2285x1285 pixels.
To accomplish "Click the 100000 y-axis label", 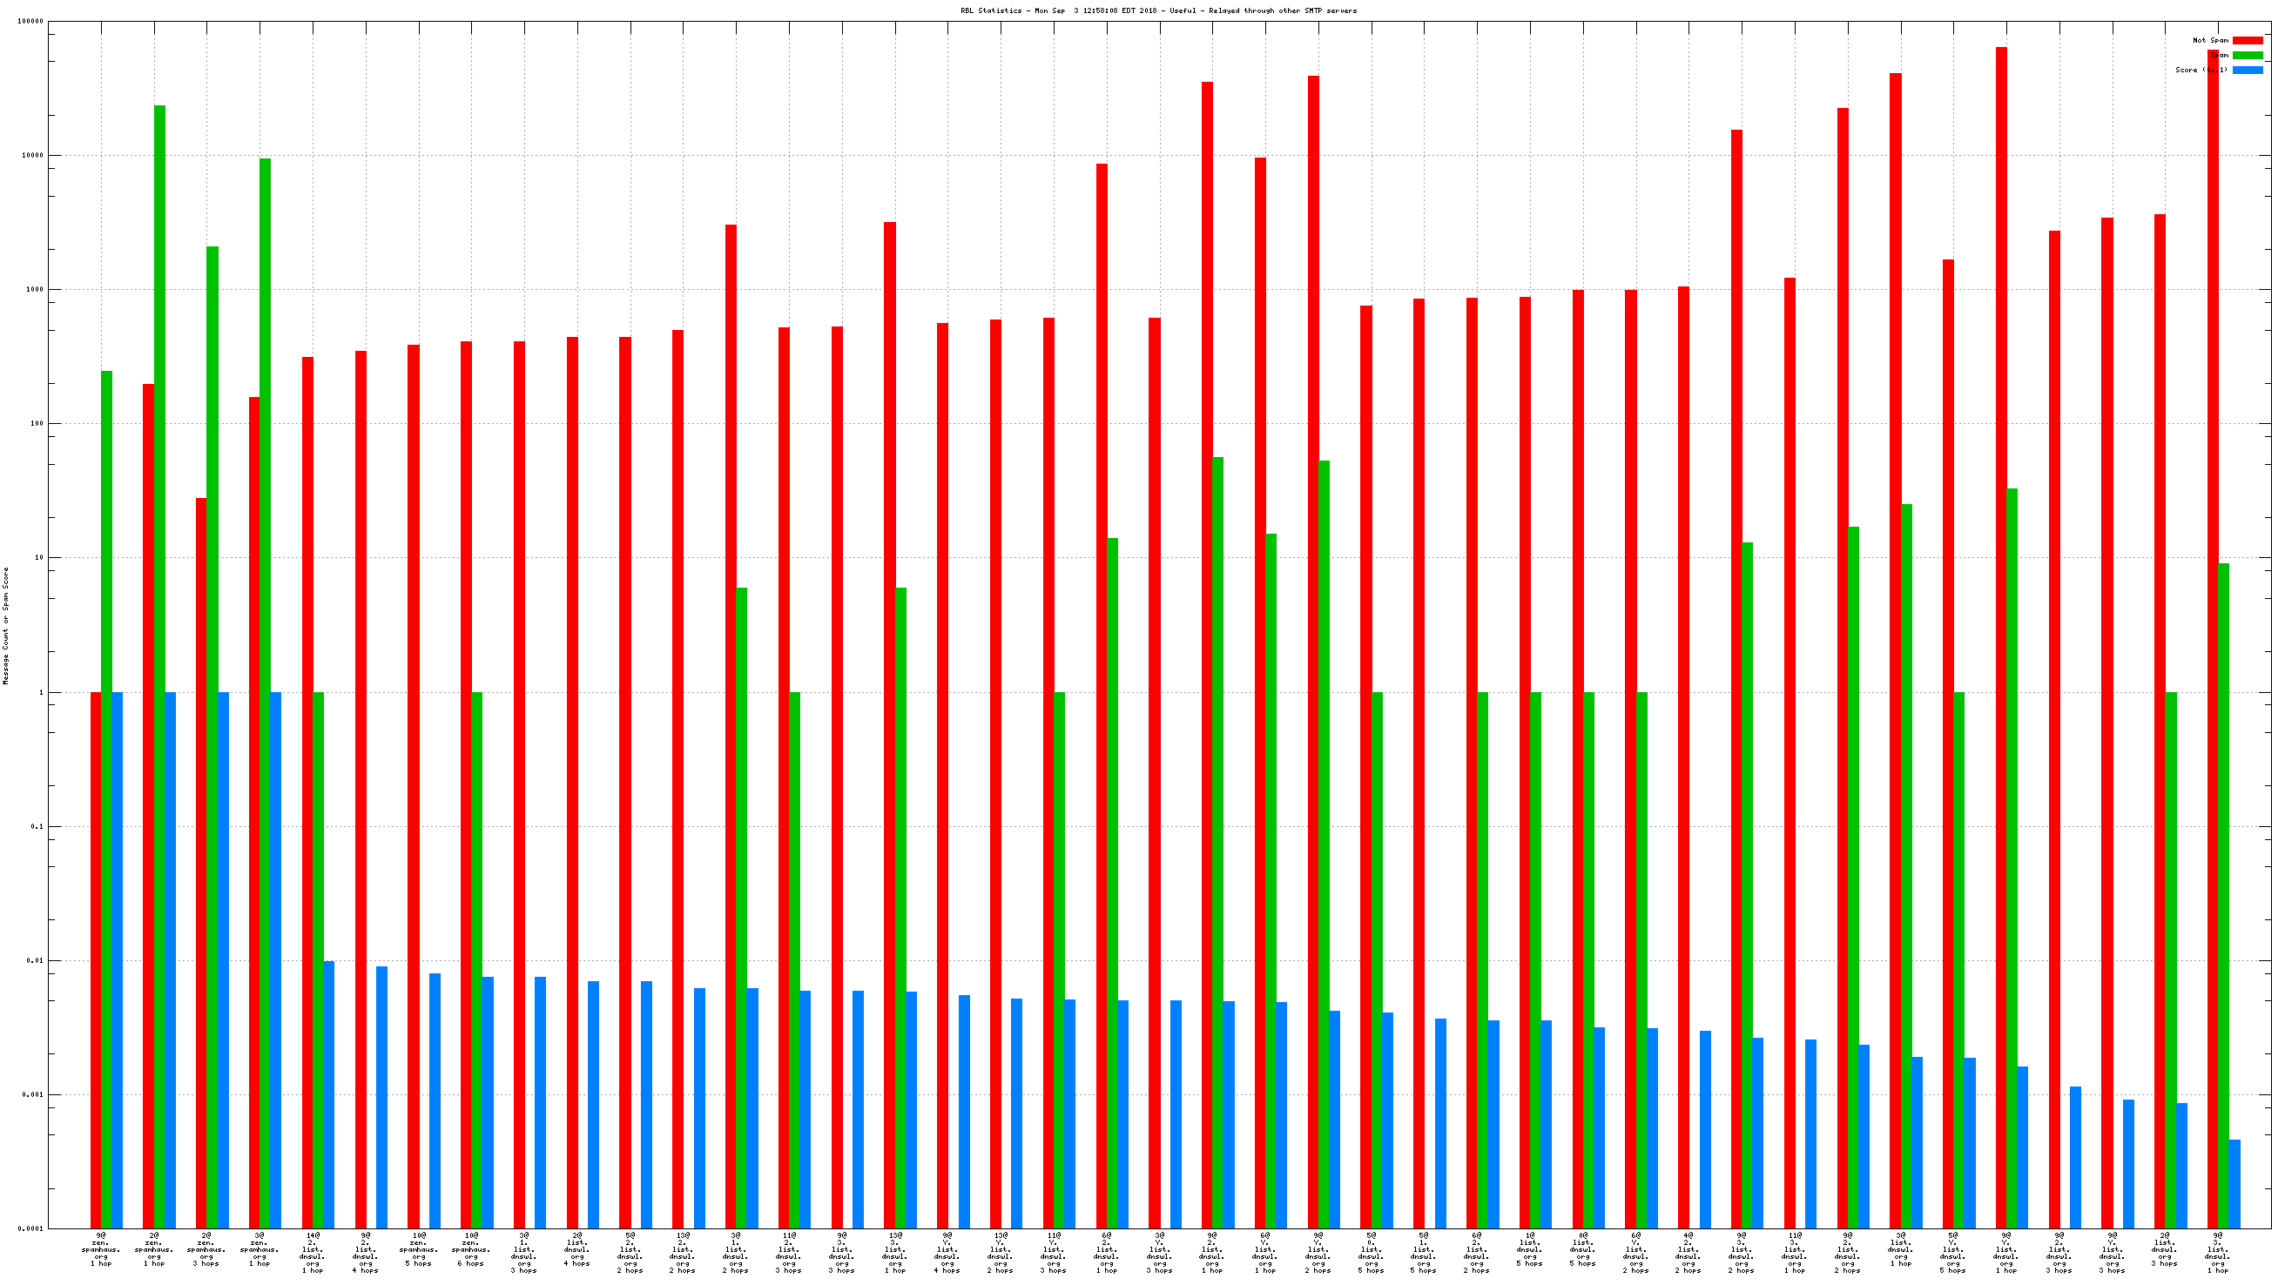I will tap(30, 21).
